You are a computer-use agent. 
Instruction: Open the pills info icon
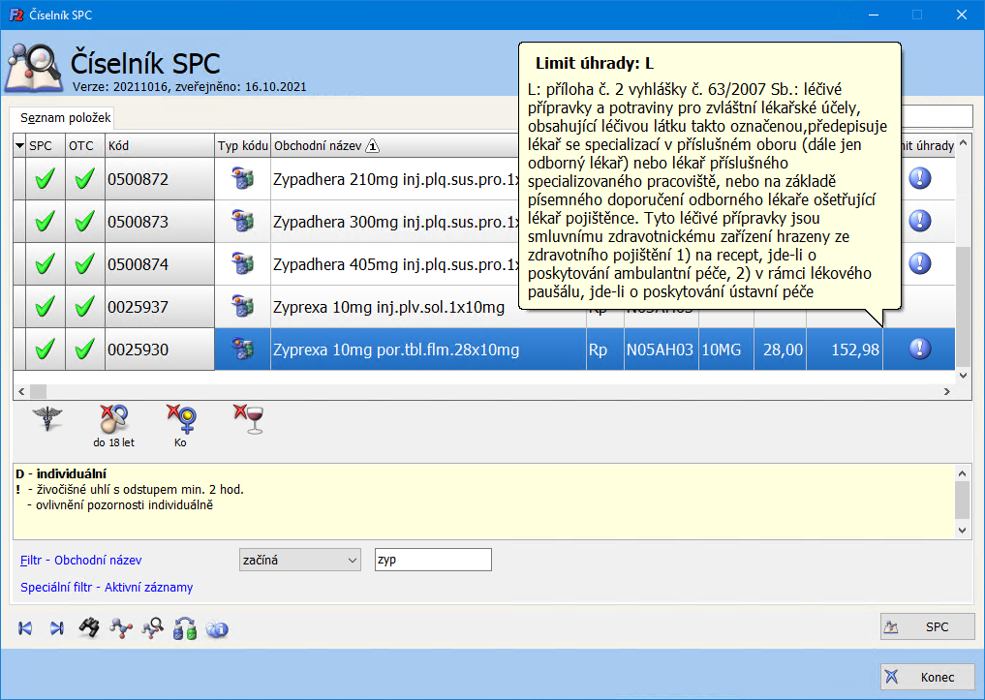pyautogui.click(x=217, y=628)
